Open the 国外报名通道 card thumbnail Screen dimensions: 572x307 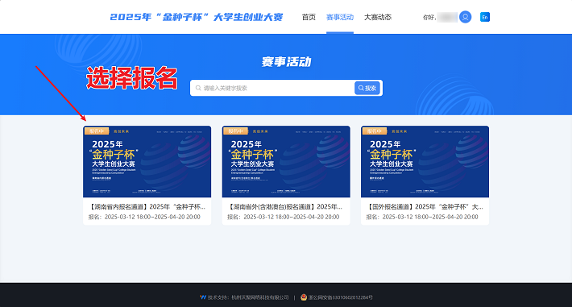pyautogui.click(x=425, y=162)
